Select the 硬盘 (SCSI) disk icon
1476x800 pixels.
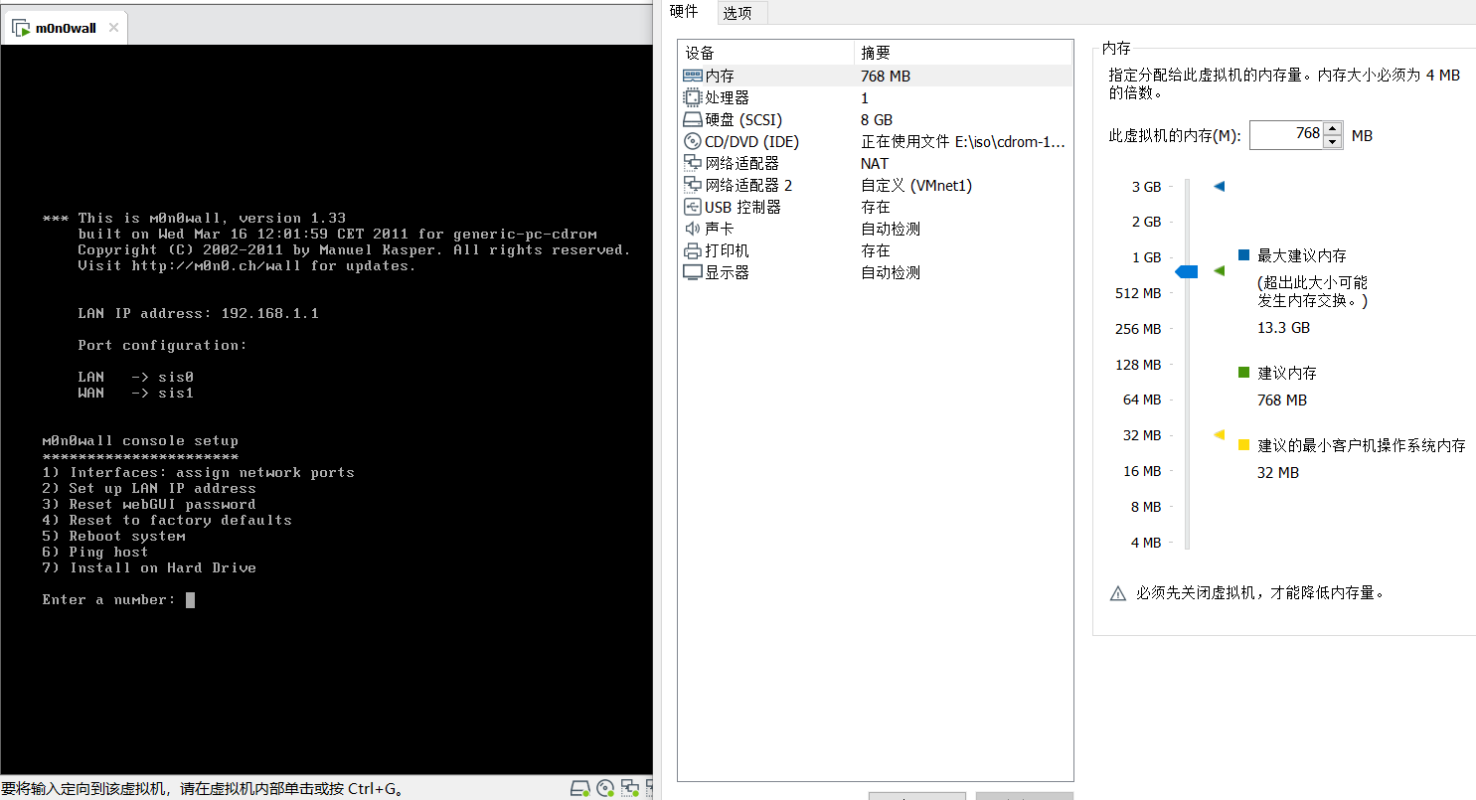693,119
